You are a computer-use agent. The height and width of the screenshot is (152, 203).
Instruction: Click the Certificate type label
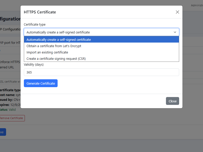(35, 24)
